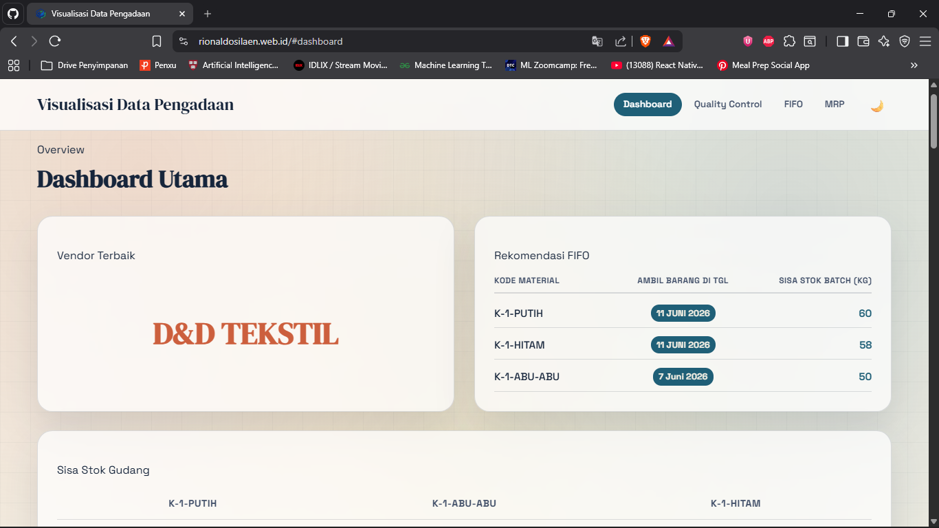
Task: Open the pink shield U extension
Action: [748, 41]
